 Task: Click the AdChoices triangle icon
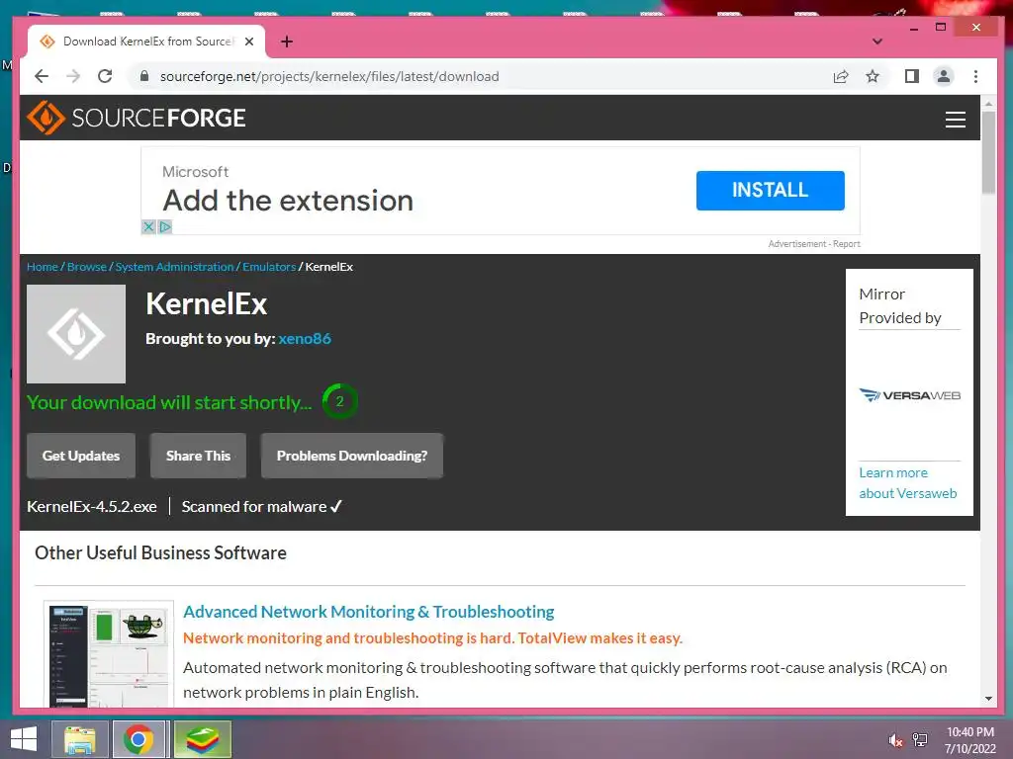coord(165,227)
